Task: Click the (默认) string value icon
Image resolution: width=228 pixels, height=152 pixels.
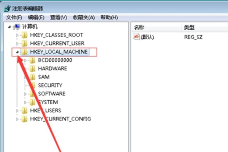Action: click(136, 37)
